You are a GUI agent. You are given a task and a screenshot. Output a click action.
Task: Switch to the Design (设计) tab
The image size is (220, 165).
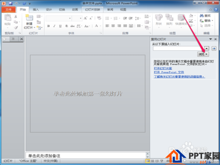[49, 10]
